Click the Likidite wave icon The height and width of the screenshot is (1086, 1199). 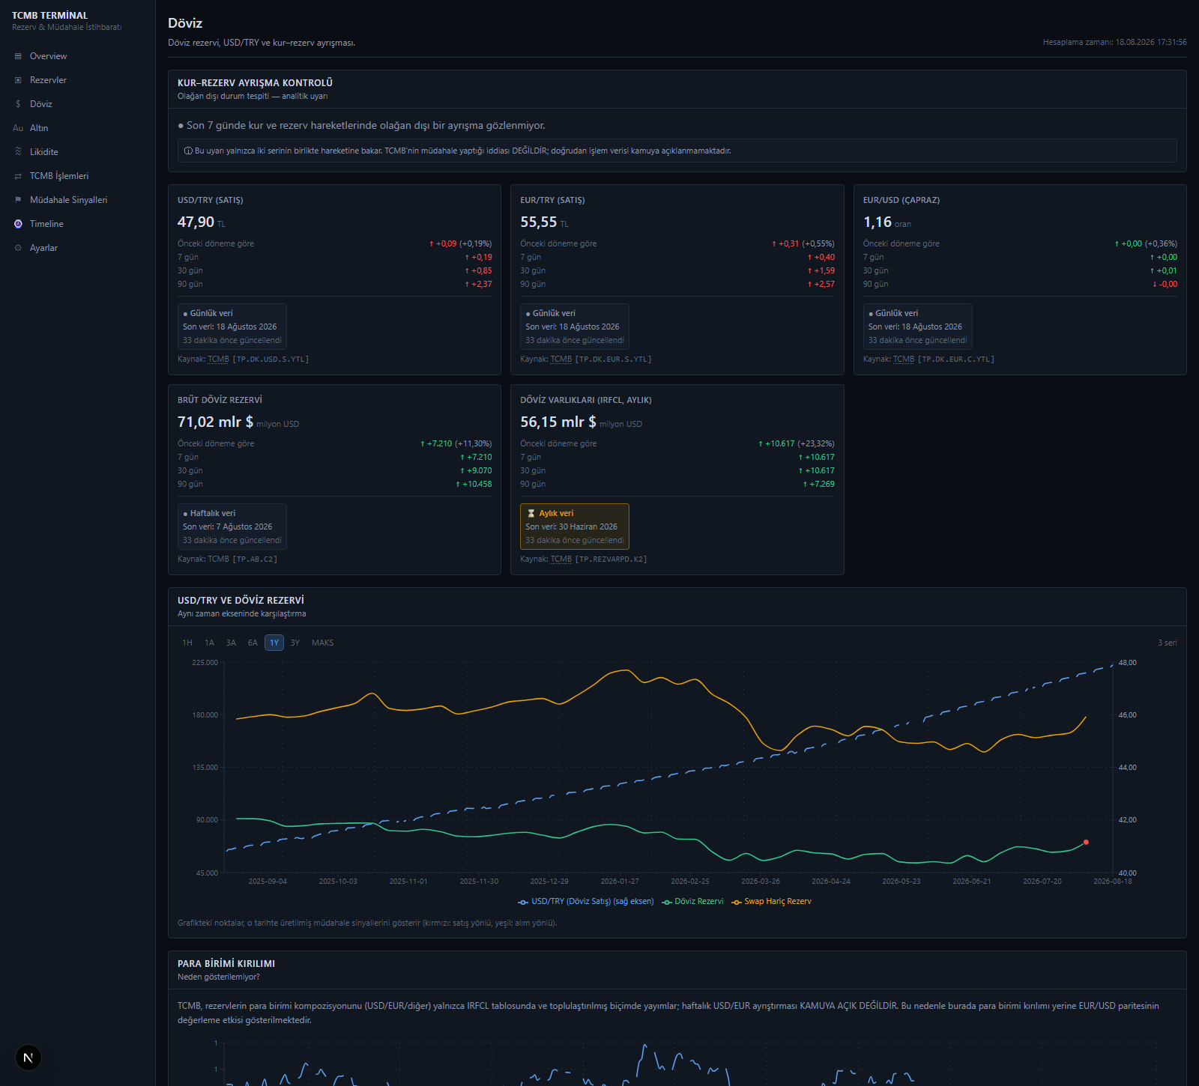[x=18, y=152]
